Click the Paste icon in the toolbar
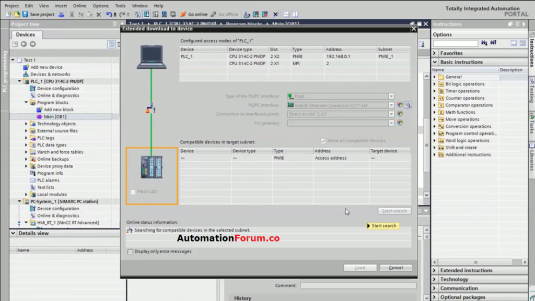Screen dimensions: 535x301 coord(89,15)
